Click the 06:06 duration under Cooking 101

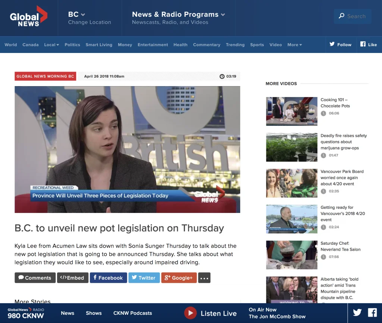click(x=334, y=113)
